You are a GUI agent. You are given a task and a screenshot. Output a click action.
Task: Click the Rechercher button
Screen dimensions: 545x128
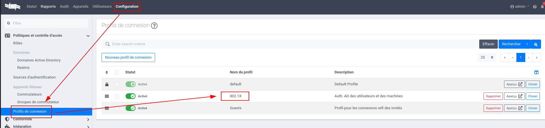pyautogui.click(x=511, y=44)
